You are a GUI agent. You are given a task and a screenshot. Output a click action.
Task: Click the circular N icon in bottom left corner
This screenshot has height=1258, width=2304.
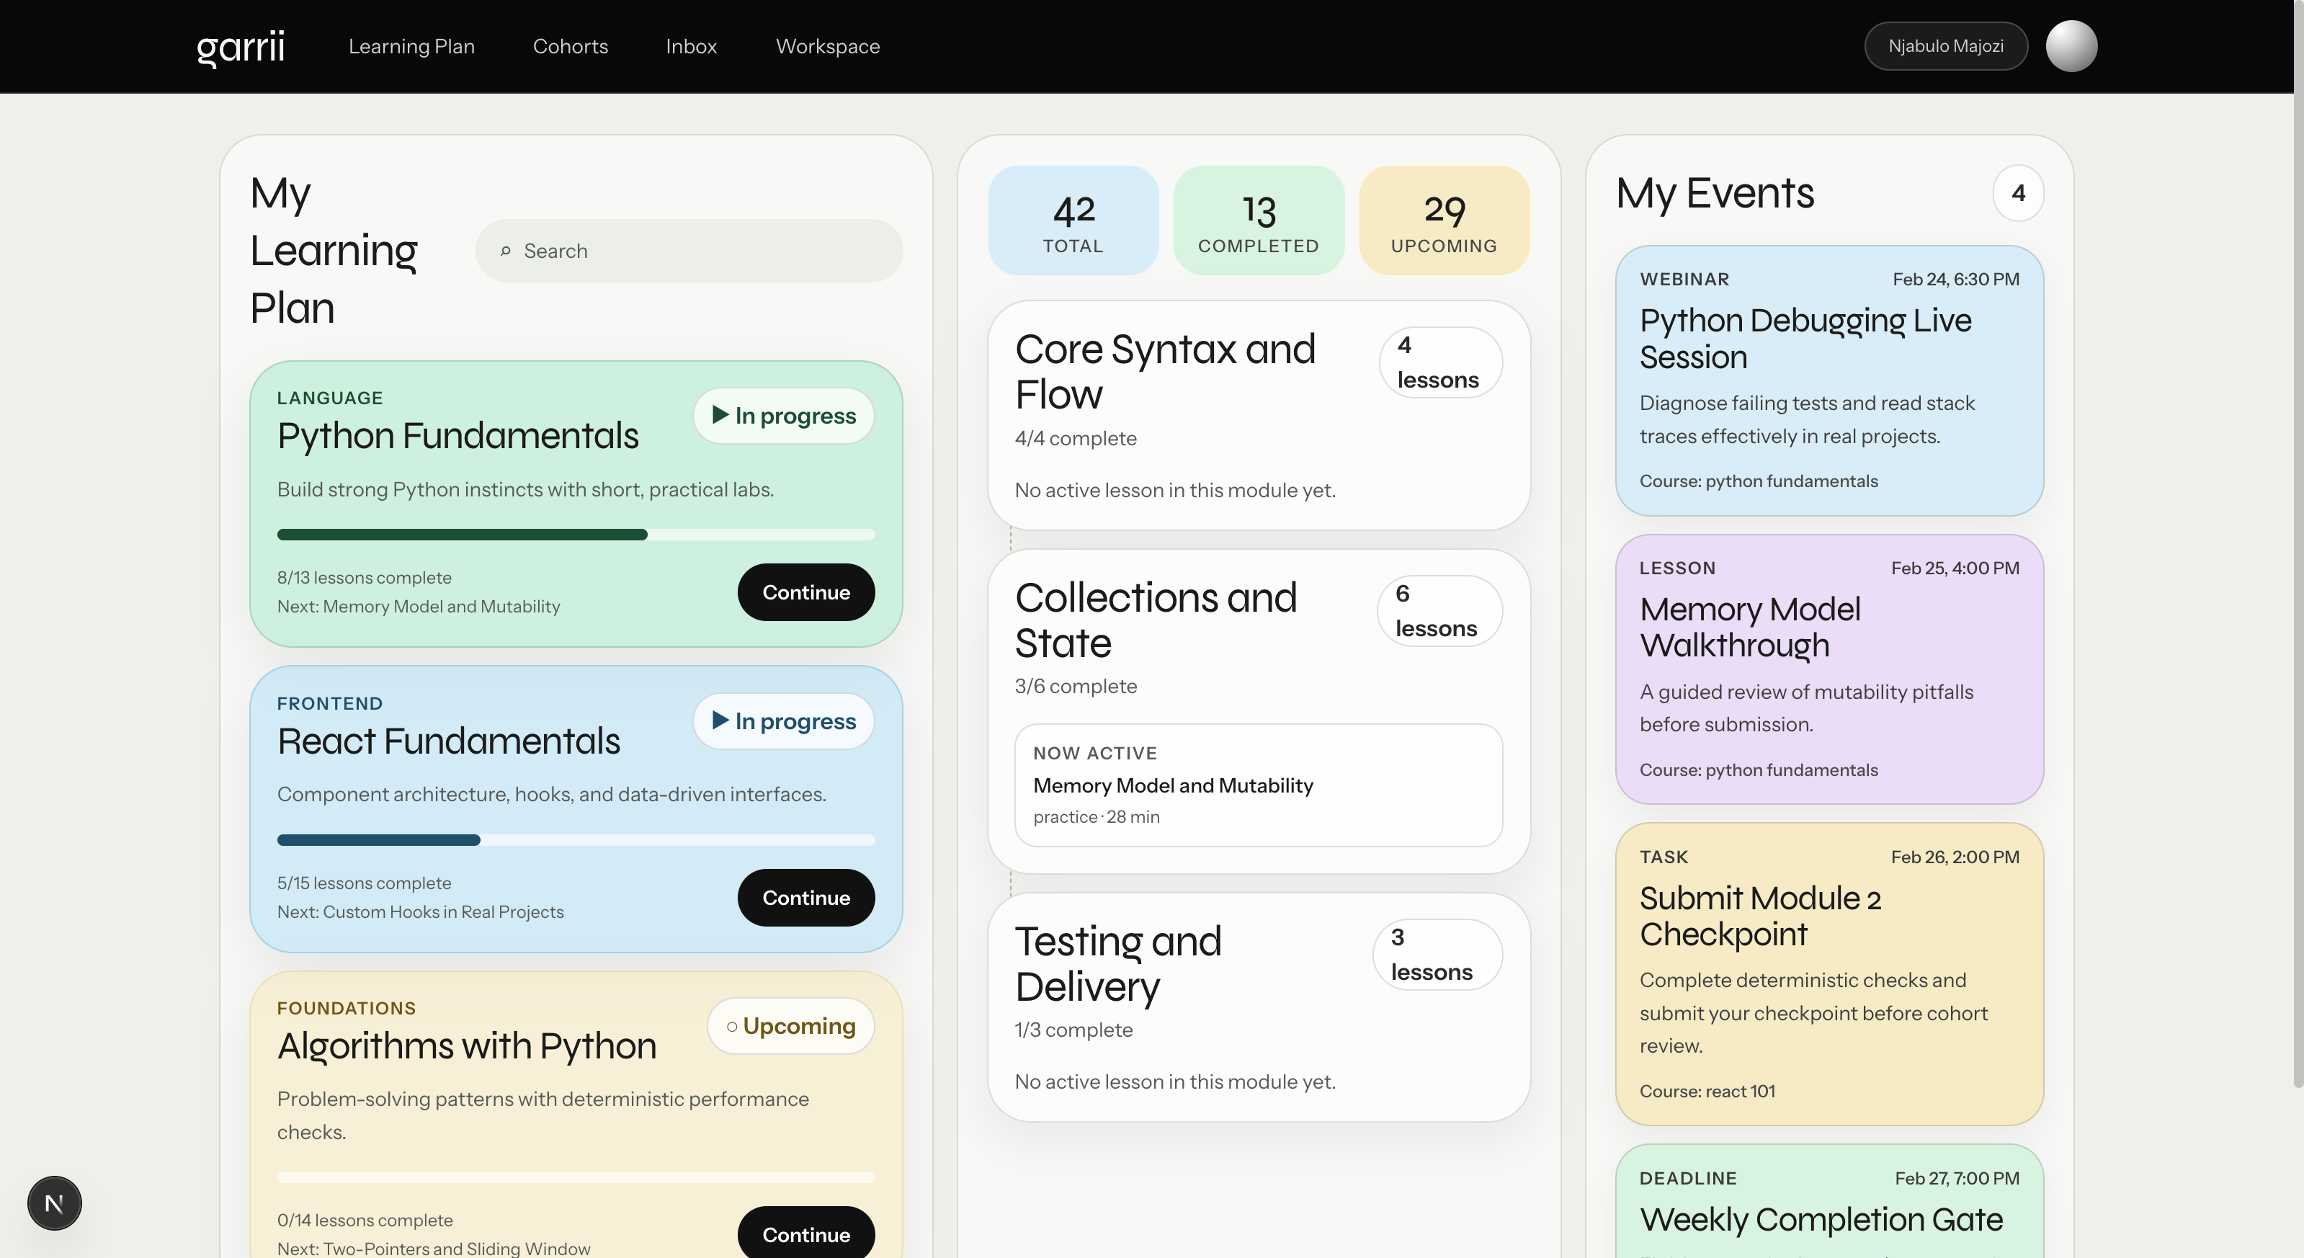(53, 1203)
